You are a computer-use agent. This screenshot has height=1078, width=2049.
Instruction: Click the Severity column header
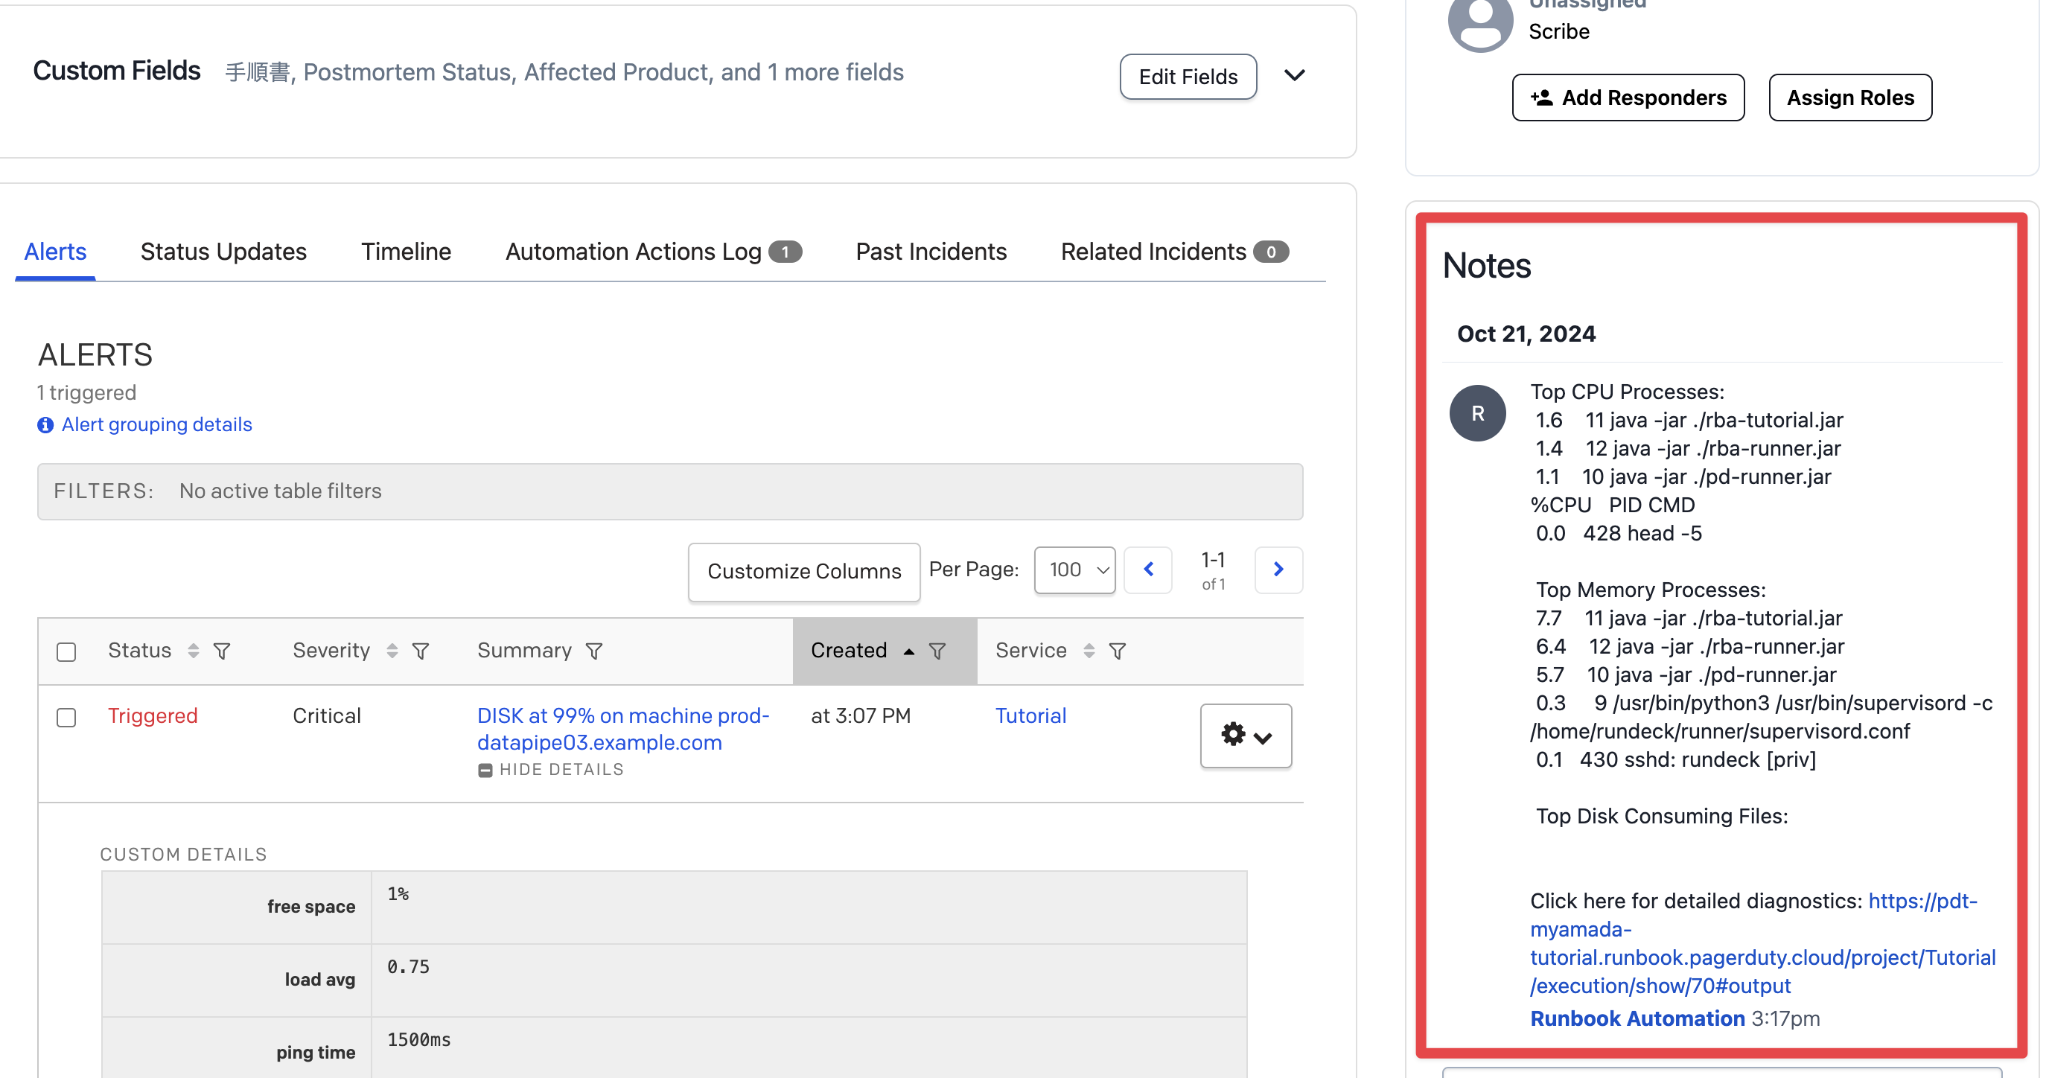point(331,651)
